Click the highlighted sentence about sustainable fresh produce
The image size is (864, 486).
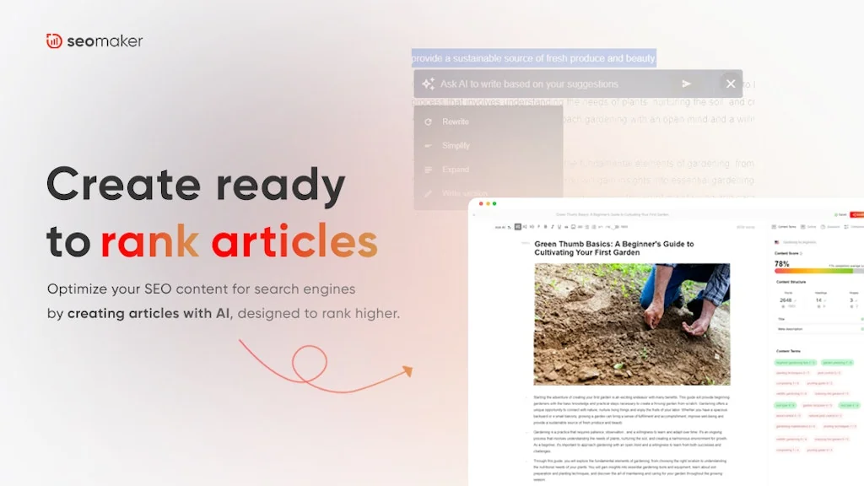click(534, 58)
